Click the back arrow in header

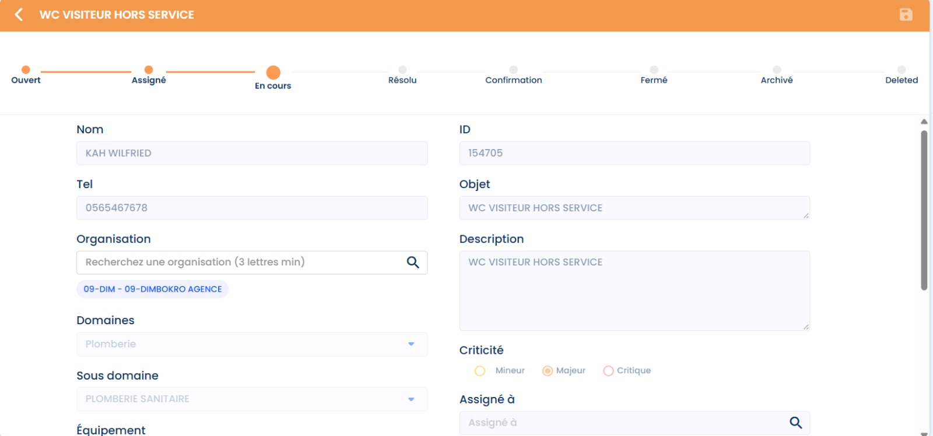click(19, 15)
